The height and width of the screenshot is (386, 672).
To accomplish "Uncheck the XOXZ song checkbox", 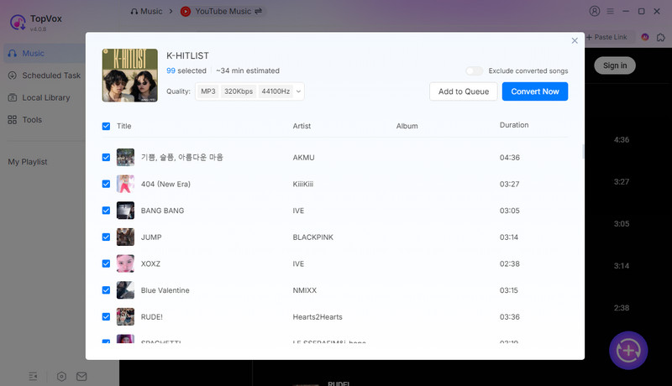I will click(x=107, y=263).
